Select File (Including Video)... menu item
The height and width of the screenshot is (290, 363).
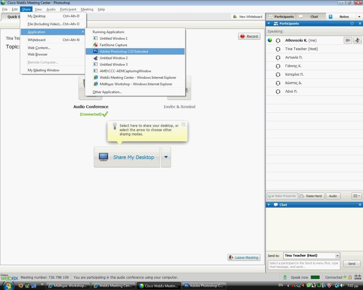[x=53, y=24]
